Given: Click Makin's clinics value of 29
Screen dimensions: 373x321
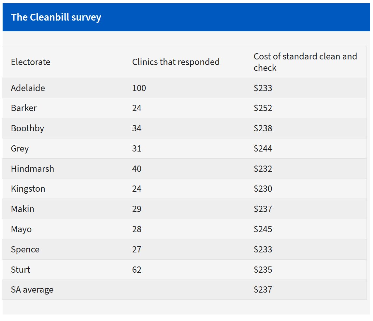Looking at the screenshot, I should (137, 209).
